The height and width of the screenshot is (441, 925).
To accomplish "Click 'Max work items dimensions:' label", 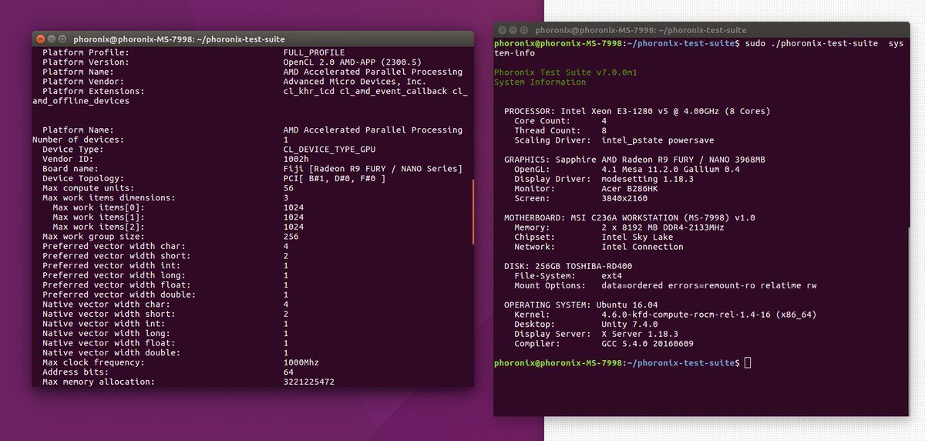I will [x=109, y=198].
